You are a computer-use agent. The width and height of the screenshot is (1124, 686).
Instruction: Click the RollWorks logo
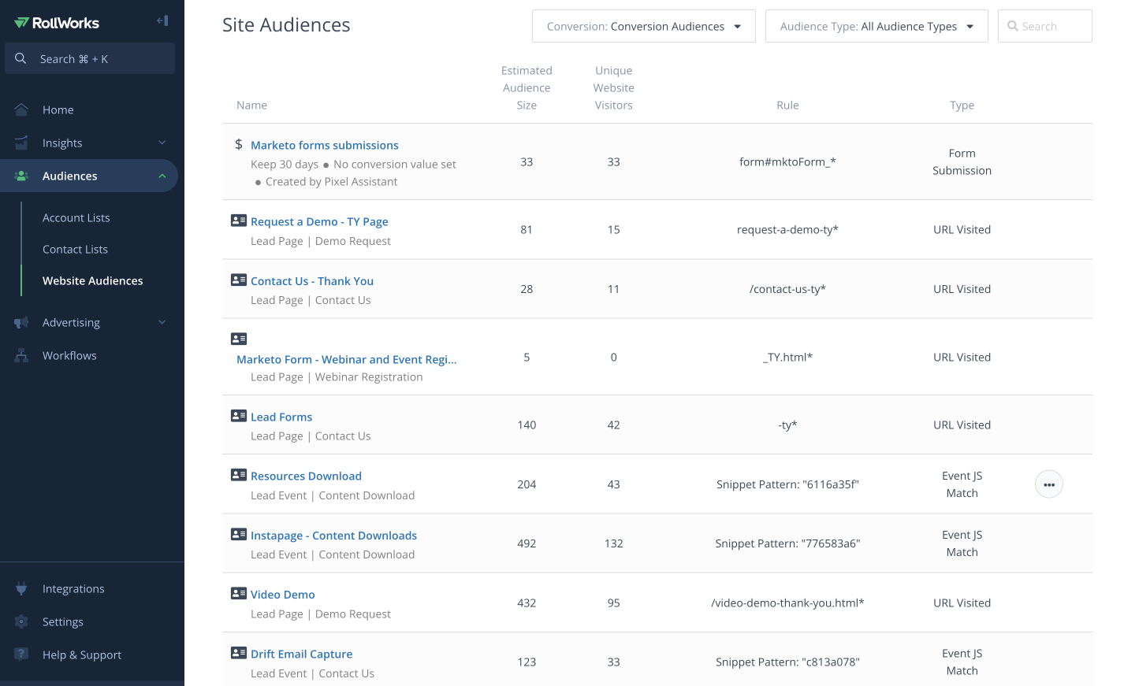[57, 23]
